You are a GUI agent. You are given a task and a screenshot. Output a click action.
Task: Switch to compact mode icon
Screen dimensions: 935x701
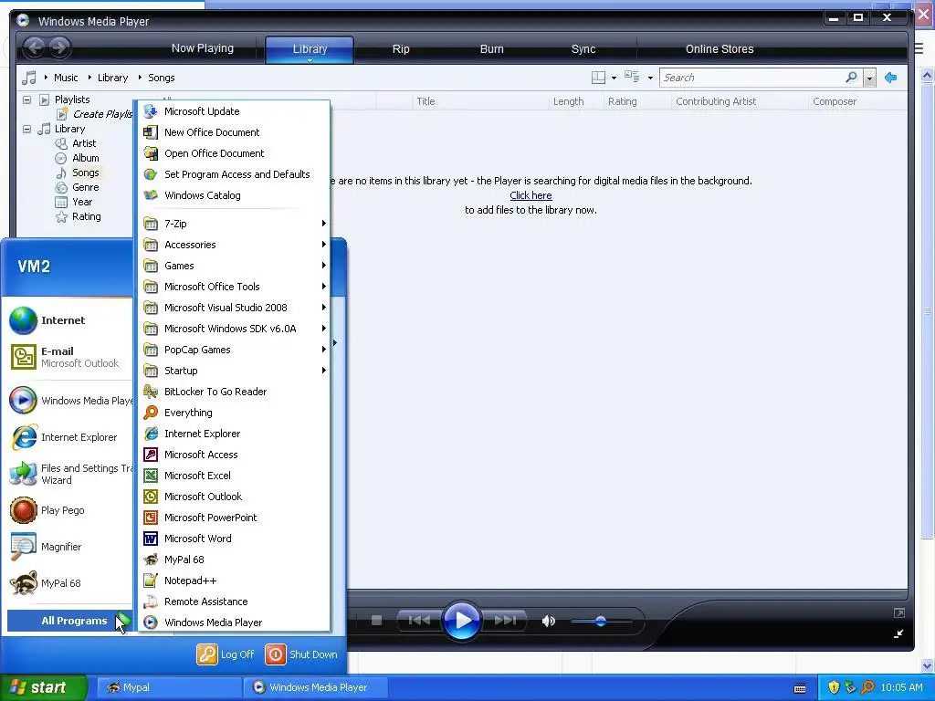[x=898, y=633]
